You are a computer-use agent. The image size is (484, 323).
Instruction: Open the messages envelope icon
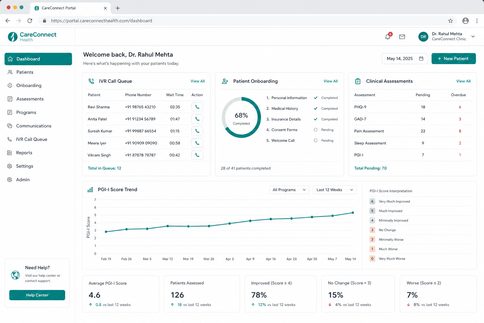click(x=402, y=37)
